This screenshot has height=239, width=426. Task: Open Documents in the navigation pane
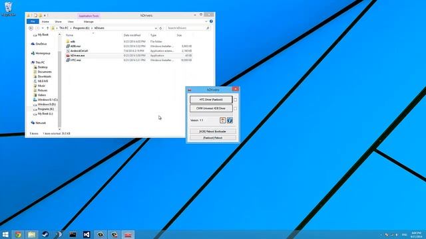[45, 72]
